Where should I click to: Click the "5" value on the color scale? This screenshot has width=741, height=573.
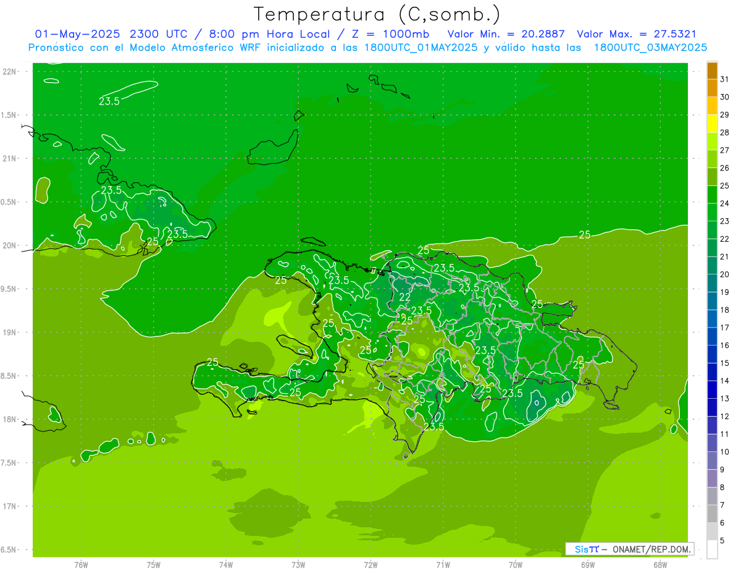point(722,540)
